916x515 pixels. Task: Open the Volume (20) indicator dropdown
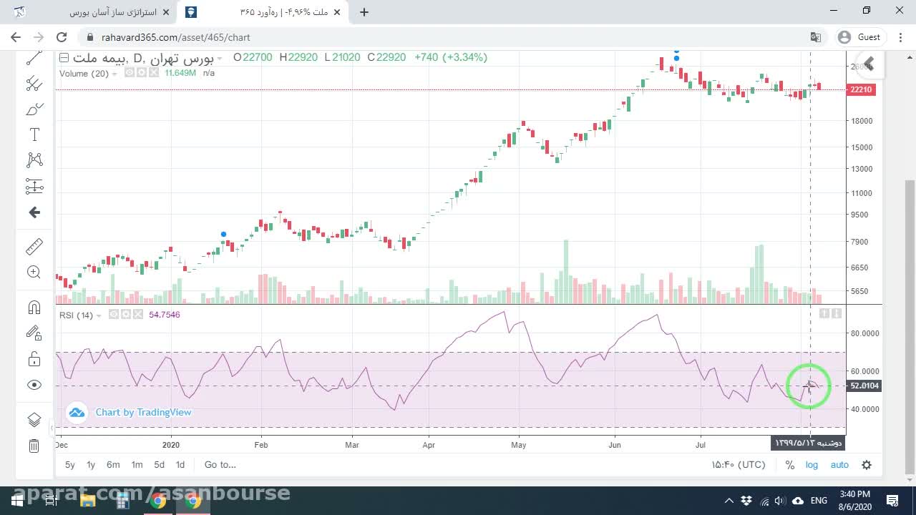(x=114, y=74)
